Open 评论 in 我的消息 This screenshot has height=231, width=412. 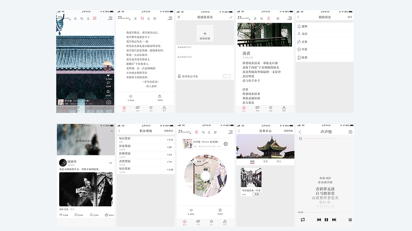point(324,49)
